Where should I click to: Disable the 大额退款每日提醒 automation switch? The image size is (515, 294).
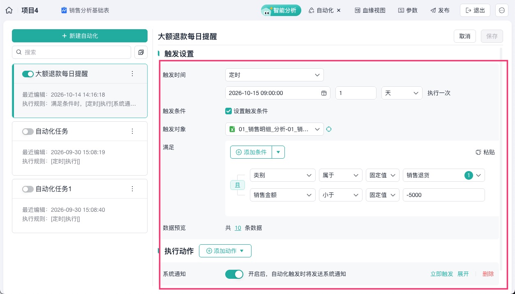[x=28, y=74]
